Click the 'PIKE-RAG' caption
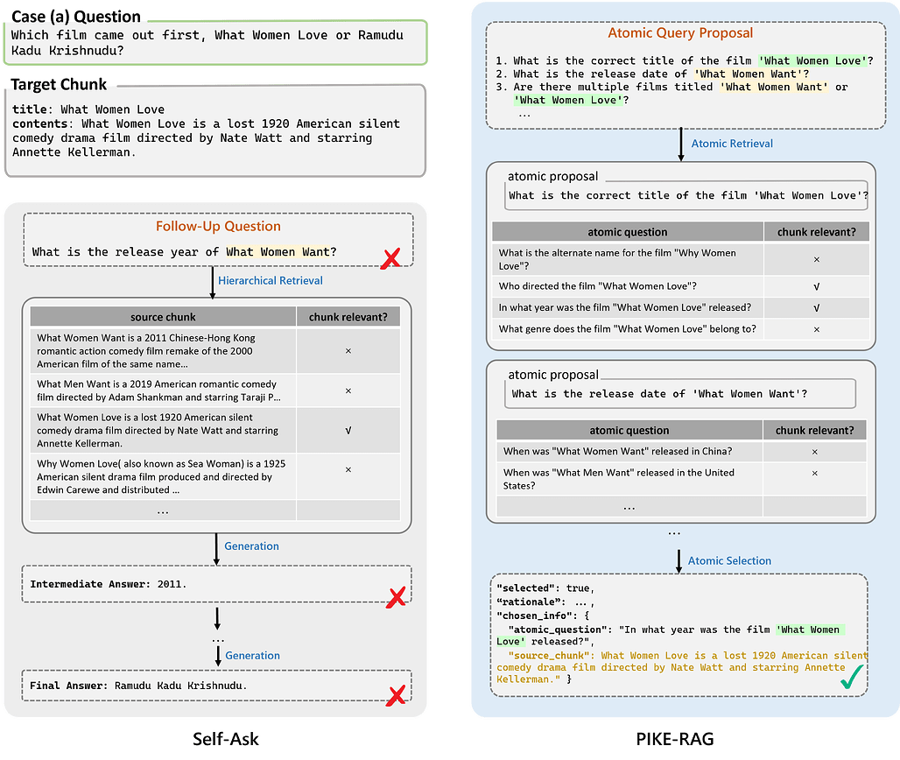This screenshot has width=900, height=760. [x=675, y=739]
